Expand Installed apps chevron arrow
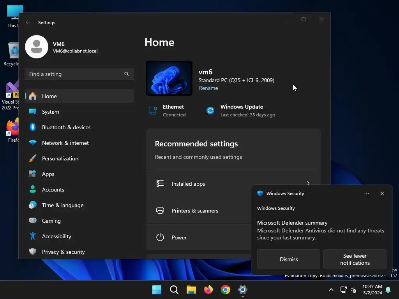Screen dimensions: 399x299 pyautogui.click(x=308, y=183)
